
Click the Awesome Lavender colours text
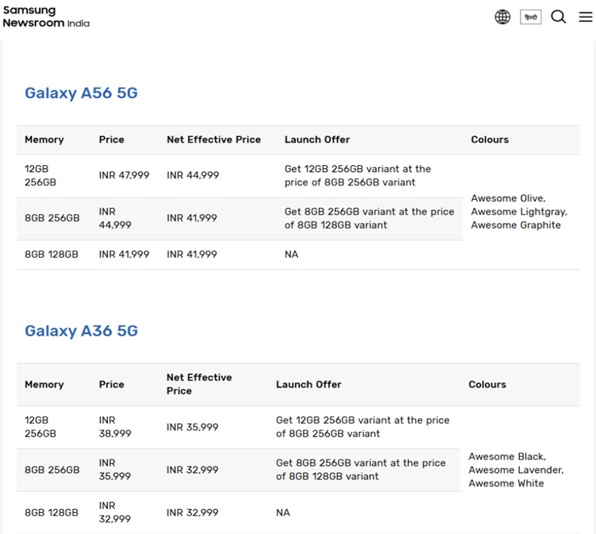click(515, 470)
